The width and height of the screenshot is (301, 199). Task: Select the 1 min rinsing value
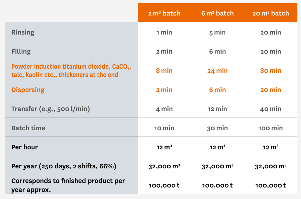point(164,32)
